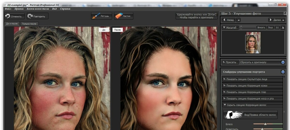Switch to the Только после tab
Viewport: 290px width, 130px height.
[x=29, y=24]
